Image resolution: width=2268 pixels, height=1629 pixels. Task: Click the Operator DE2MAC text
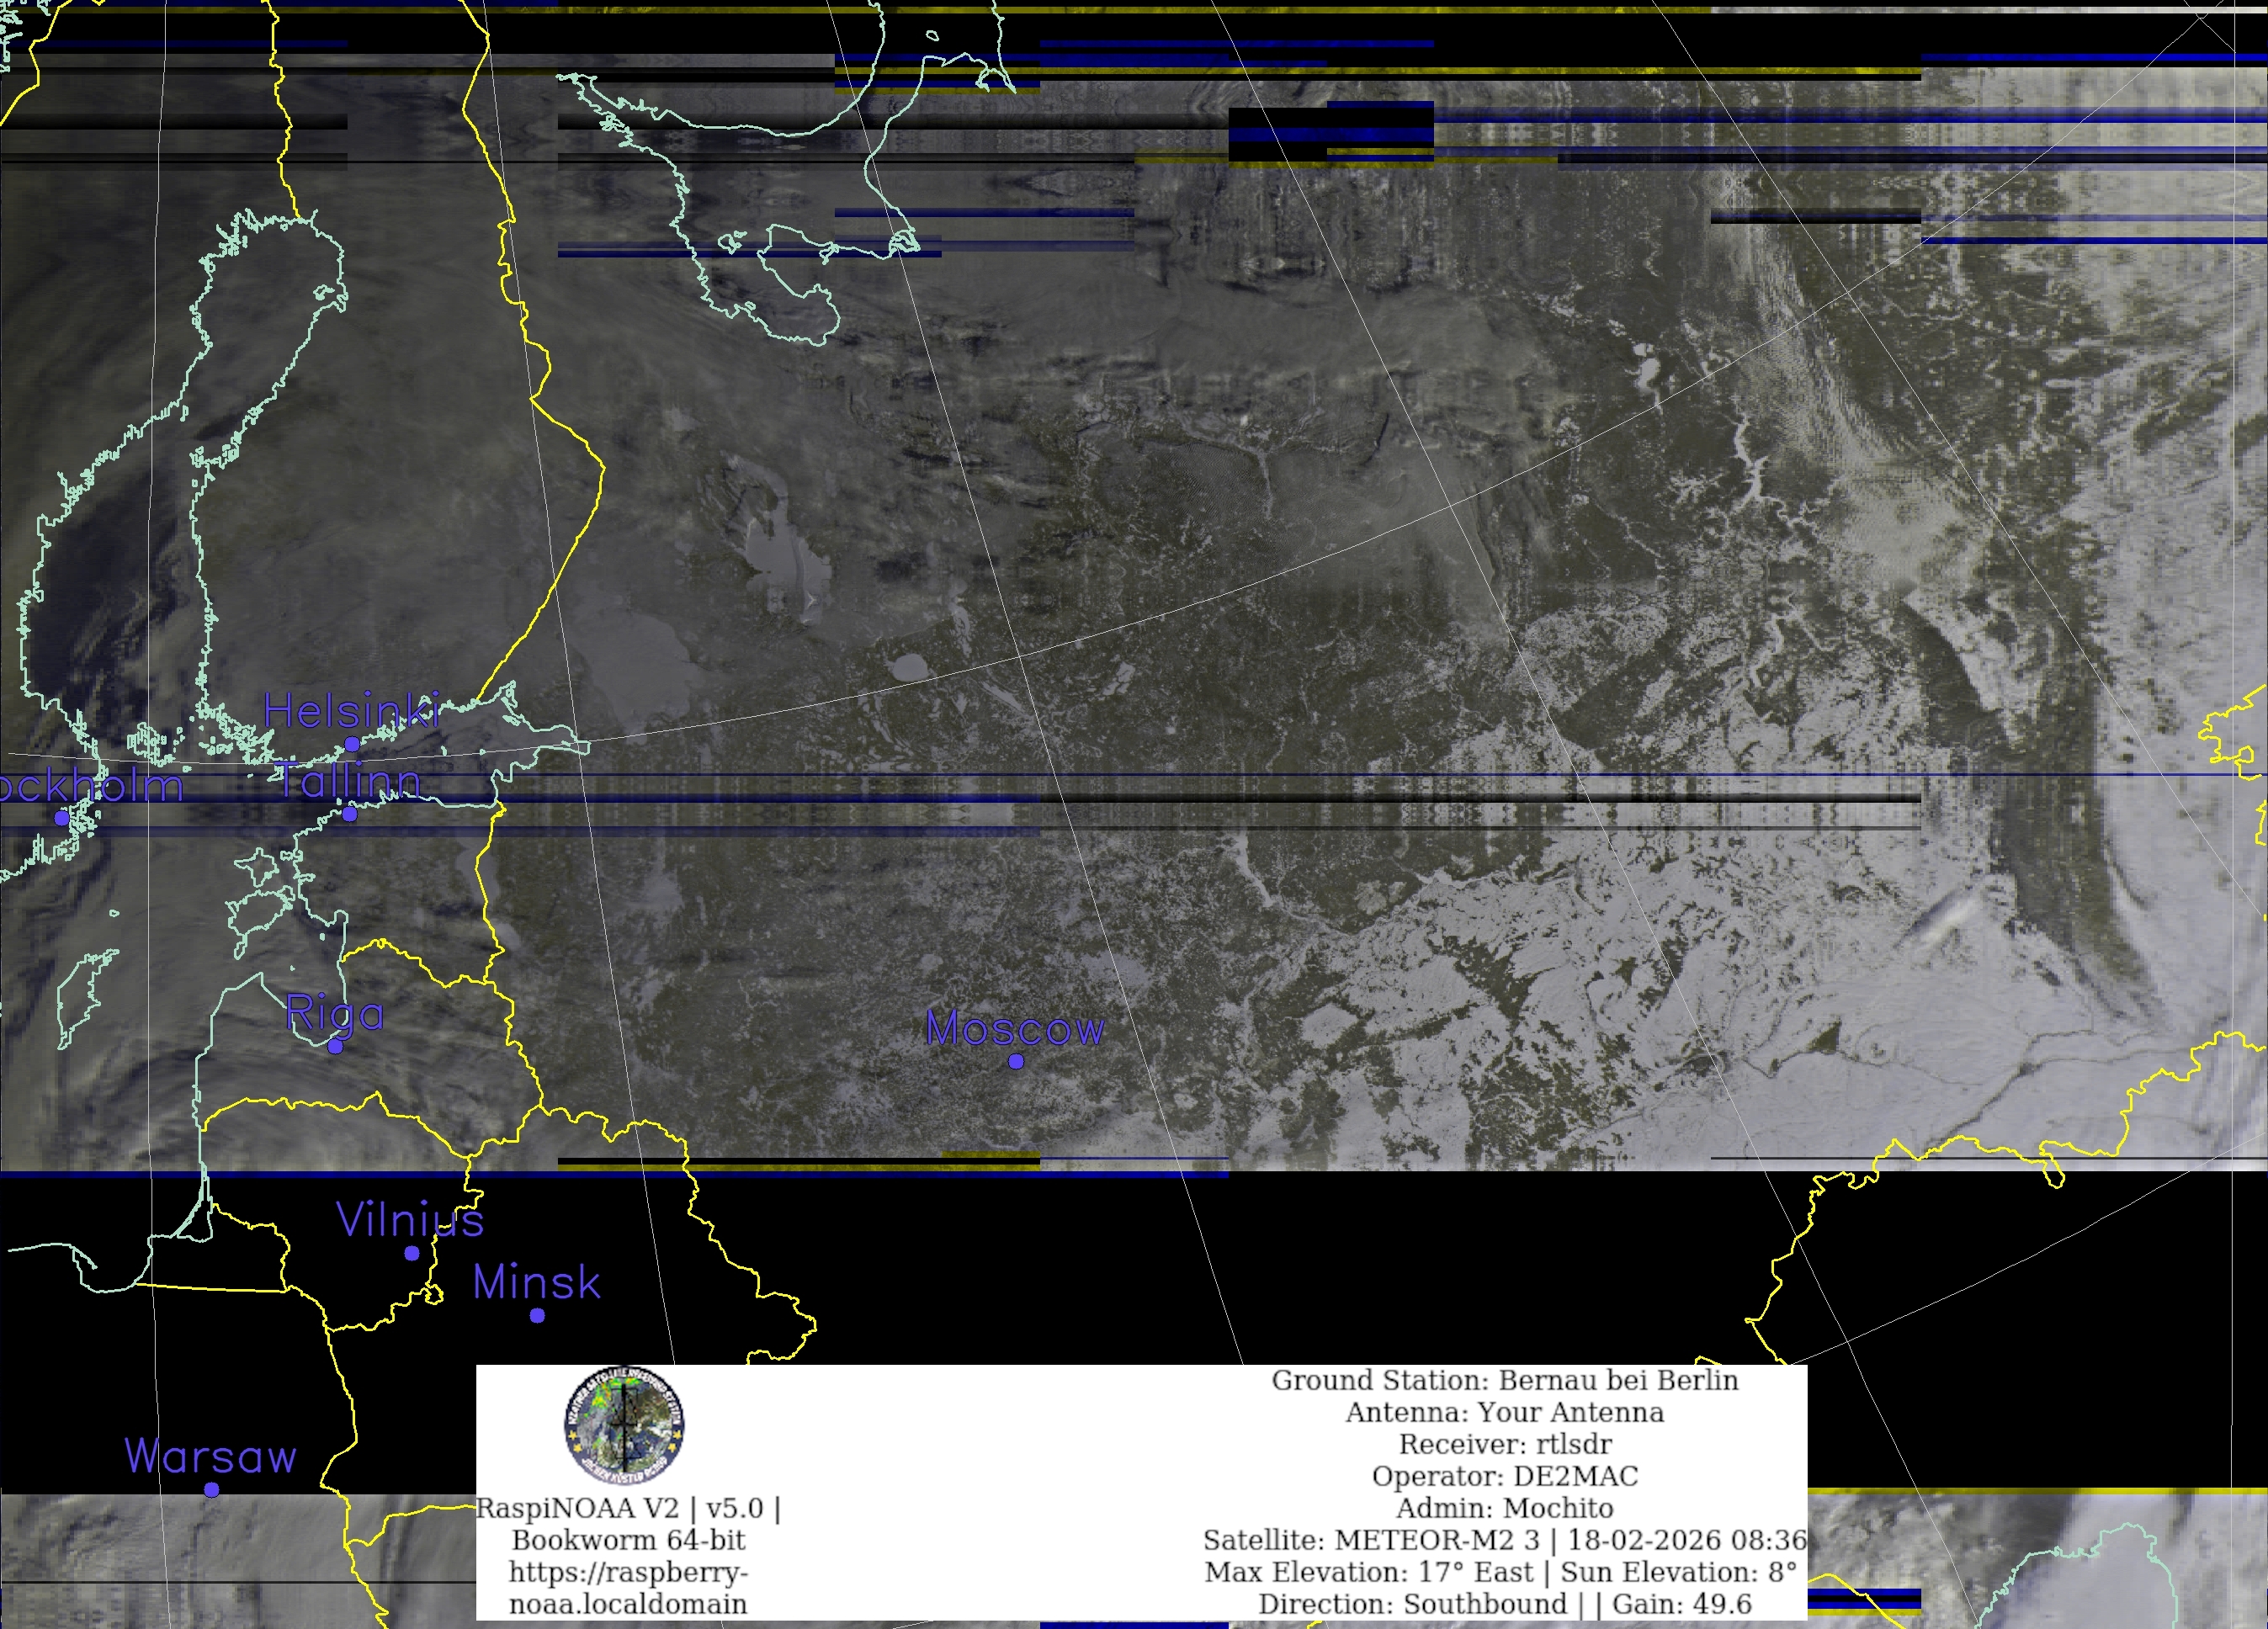1504,1476
